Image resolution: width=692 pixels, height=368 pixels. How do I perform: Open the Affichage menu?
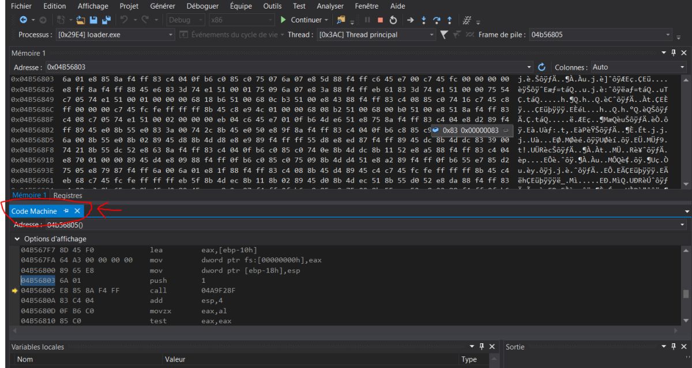click(93, 6)
